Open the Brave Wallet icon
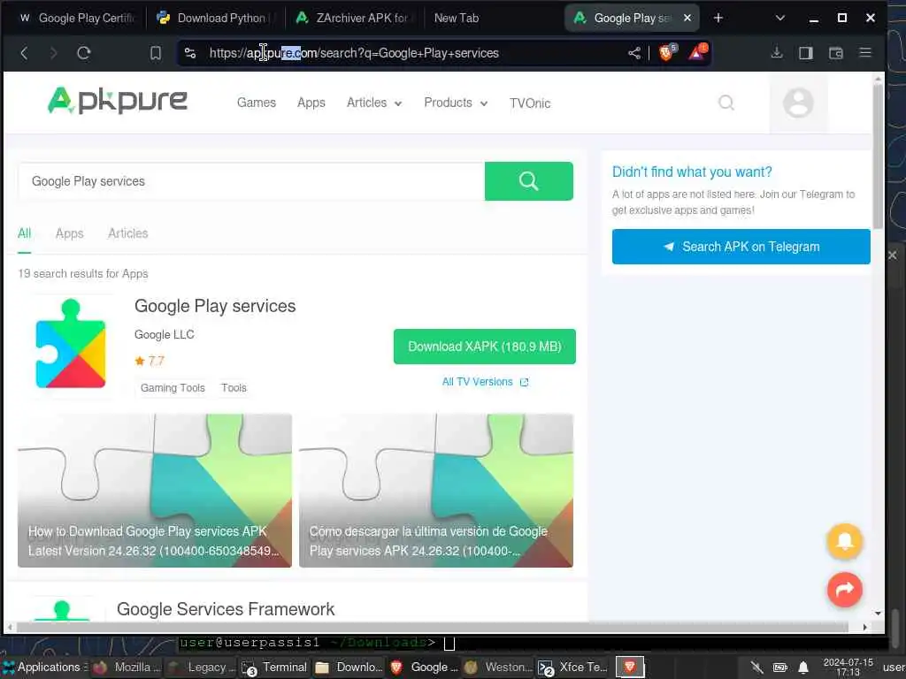Screen dimensions: 906x679 pyautogui.click(x=835, y=53)
